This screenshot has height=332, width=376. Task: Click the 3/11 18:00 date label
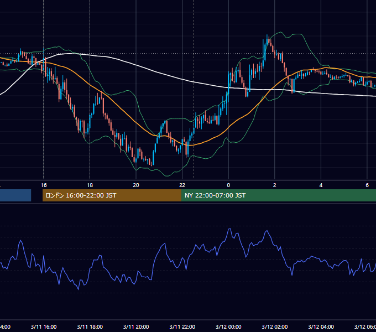pyautogui.click(x=90, y=327)
